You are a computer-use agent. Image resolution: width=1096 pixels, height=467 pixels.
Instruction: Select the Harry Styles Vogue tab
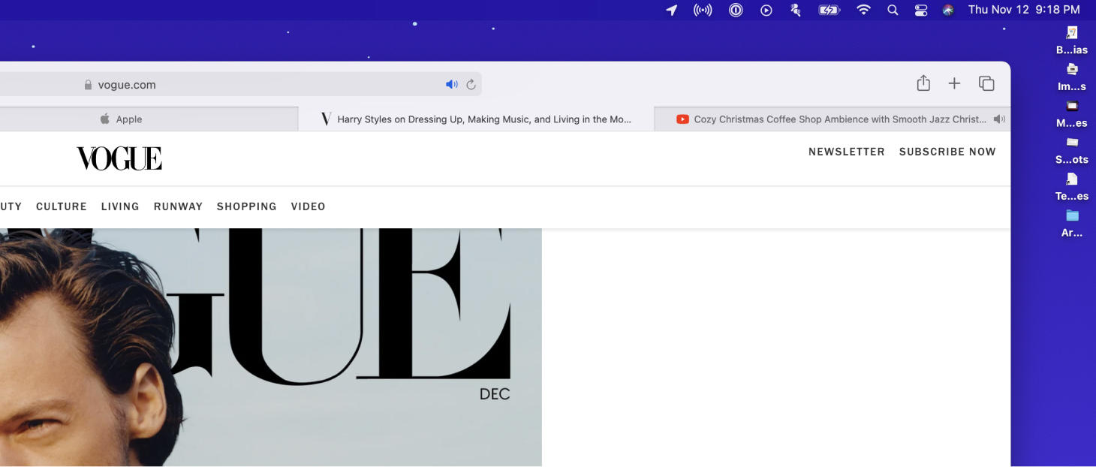click(476, 119)
